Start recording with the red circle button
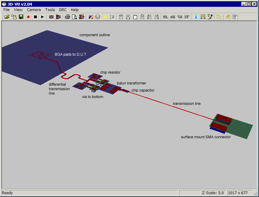 click(x=28, y=17)
